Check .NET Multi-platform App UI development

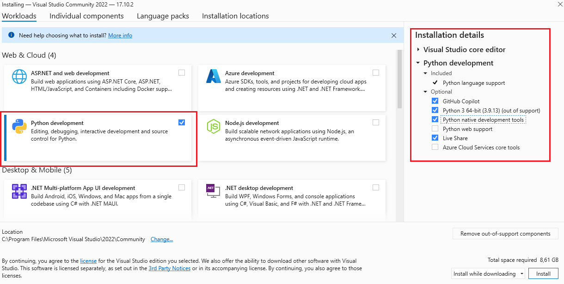pos(182,187)
